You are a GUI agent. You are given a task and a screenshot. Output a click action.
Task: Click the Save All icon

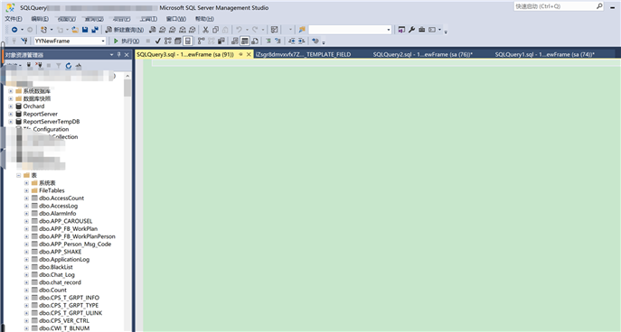tap(95, 30)
